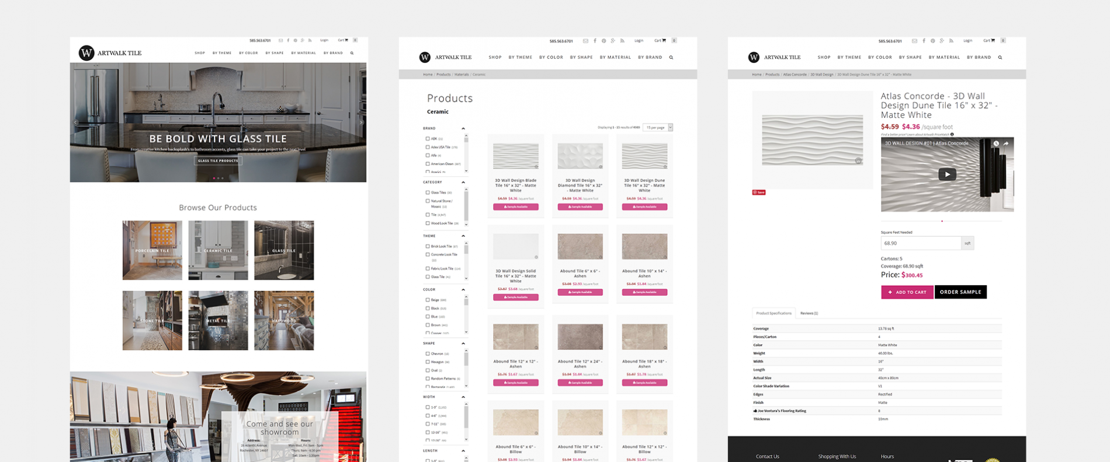Collapse the Category filter section
The width and height of the screenshot is (1110, 462).
tap(463, 182)
